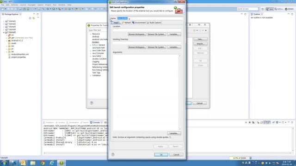Switch to C/C++ perspective
The height and width of the screenshot is (166, 296).
[279, 9]
